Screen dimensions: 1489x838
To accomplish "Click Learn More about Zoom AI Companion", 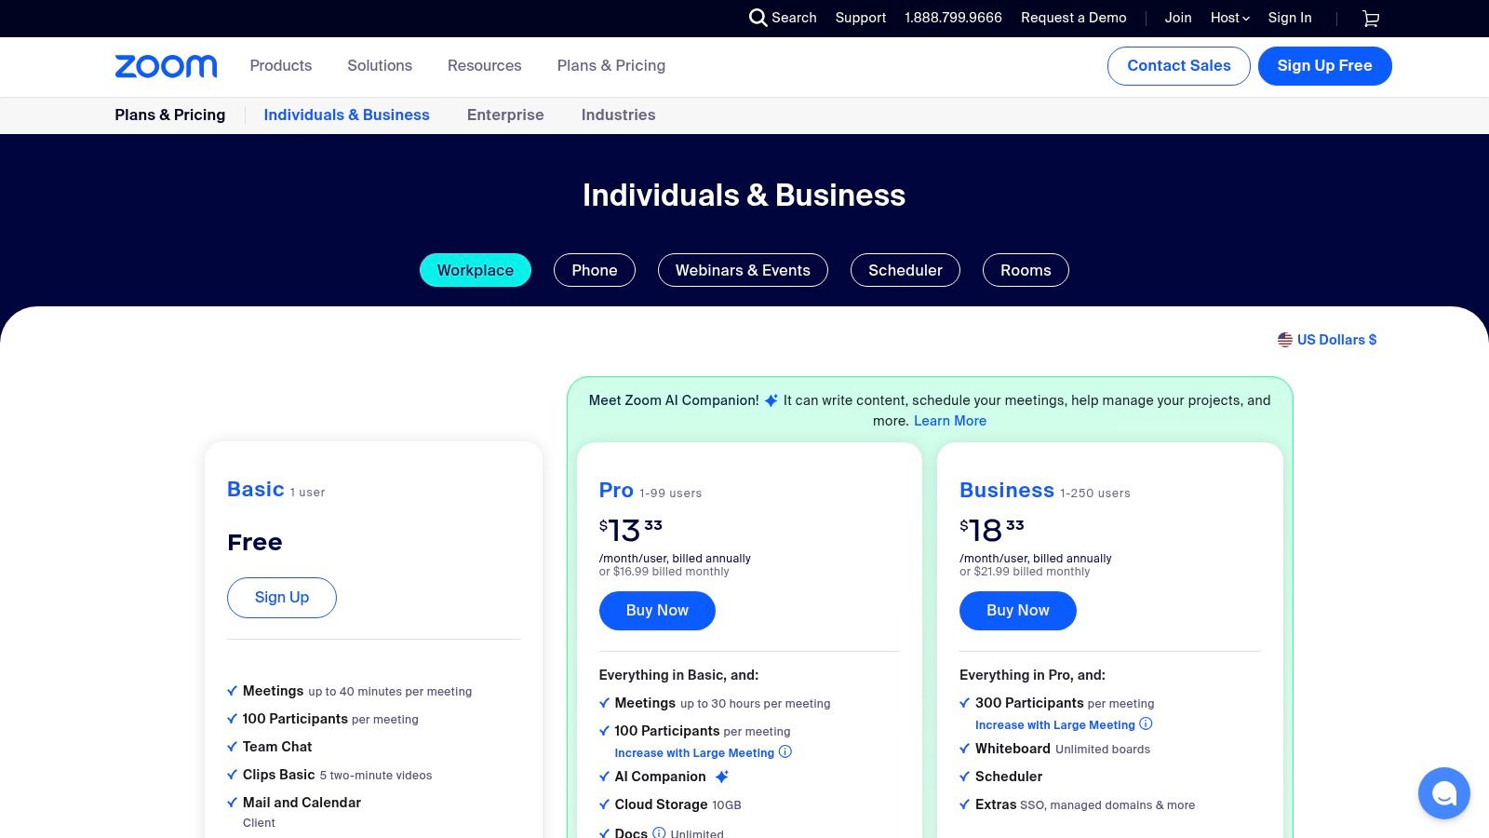I will 949,421.
